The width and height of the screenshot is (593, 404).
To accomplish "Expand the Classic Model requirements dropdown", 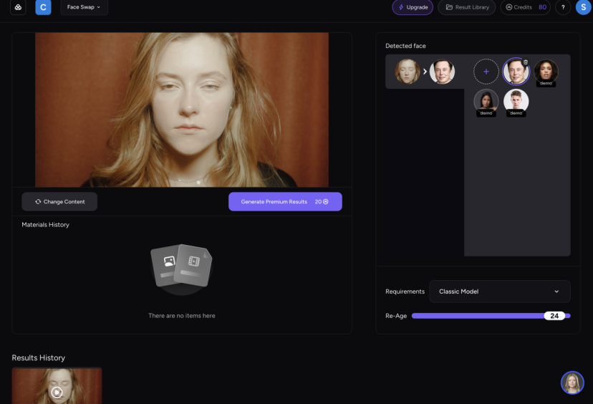I will pyautogui.click(x=500, y=292).
